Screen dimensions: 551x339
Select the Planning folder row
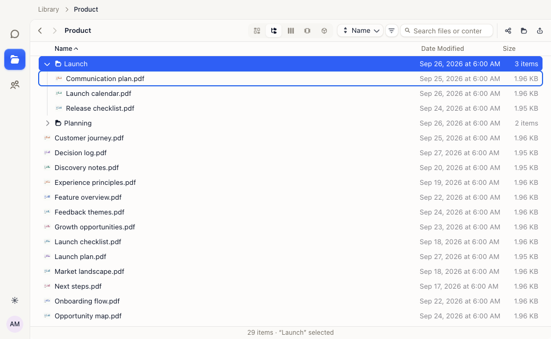[291, 123]
